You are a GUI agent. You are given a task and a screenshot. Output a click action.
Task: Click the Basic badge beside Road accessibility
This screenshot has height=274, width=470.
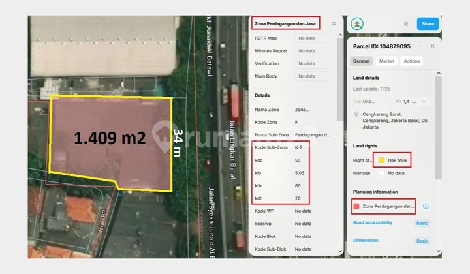pyautogui.click(x=422, y=223)
